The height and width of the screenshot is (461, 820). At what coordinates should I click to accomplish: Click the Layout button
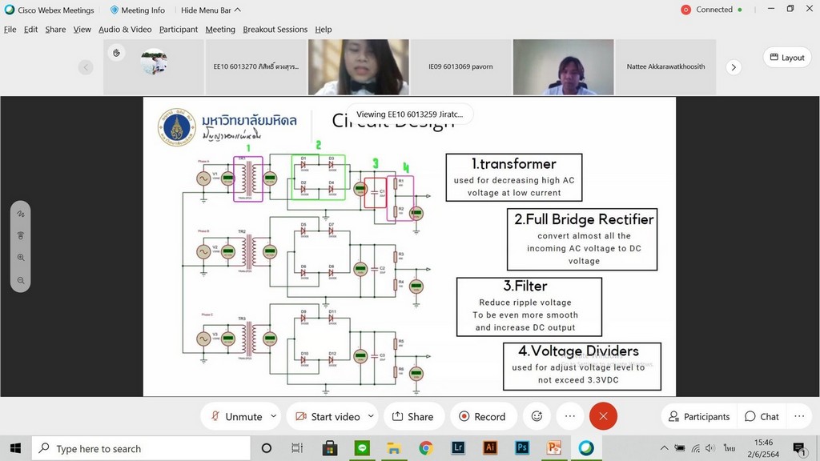pyautogui.click(x=786, y=58)
